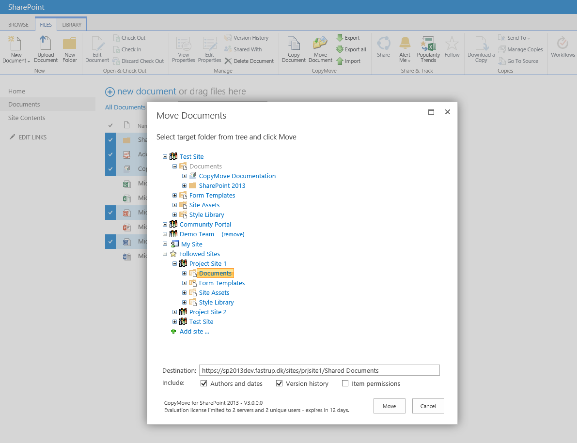The width and height of the screenshot is (577, 443).
Task: Uncheck the first selected folder row
Action: tap(110, 140)
